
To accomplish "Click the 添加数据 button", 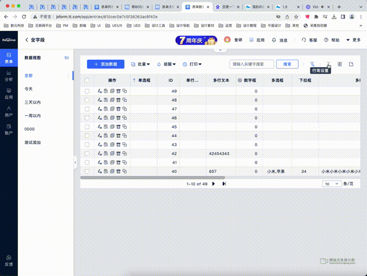I will click(x=105, y=64).
